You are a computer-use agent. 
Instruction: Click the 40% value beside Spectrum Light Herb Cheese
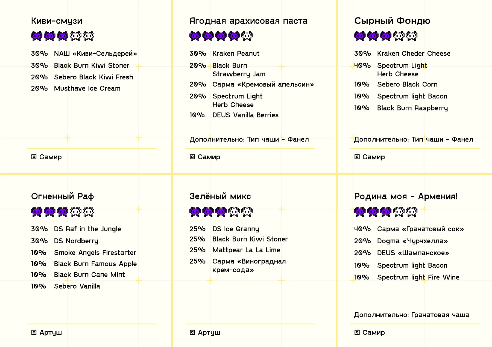click(x=362, y=65)
